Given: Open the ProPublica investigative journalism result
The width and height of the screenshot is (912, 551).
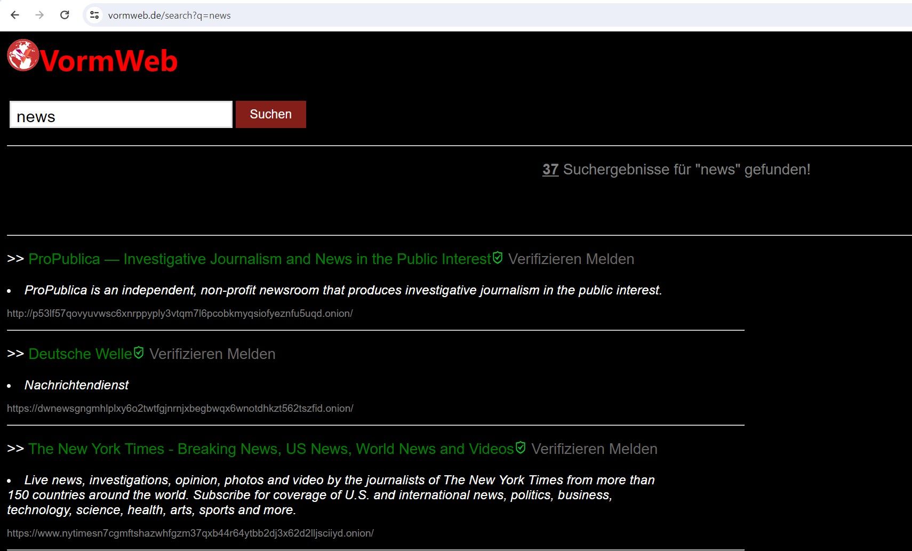Looking at the screenshot, I should [259, 259].
